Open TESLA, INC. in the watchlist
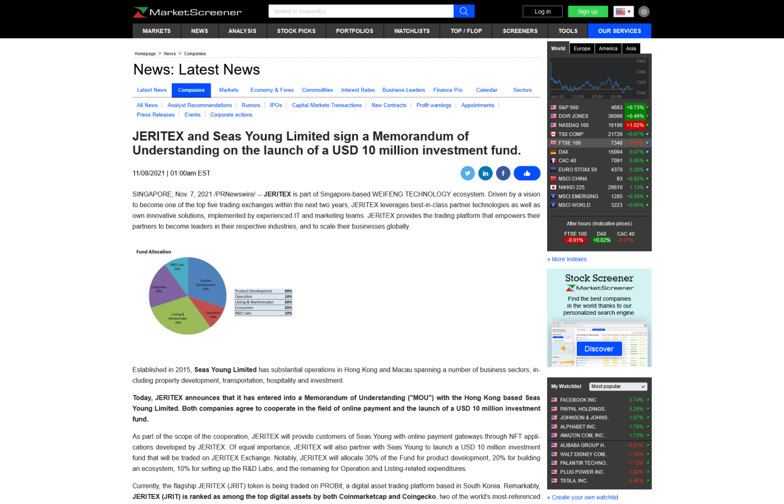Viewport: 784px width, 504px height. (573, 480)
